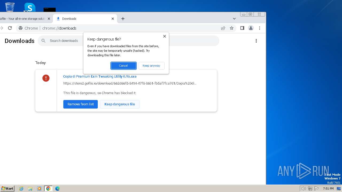Image resolution: width=342 pixels, height=192 pixels.
Task: Bookmark this tab with the star
Action: [232, 28]
